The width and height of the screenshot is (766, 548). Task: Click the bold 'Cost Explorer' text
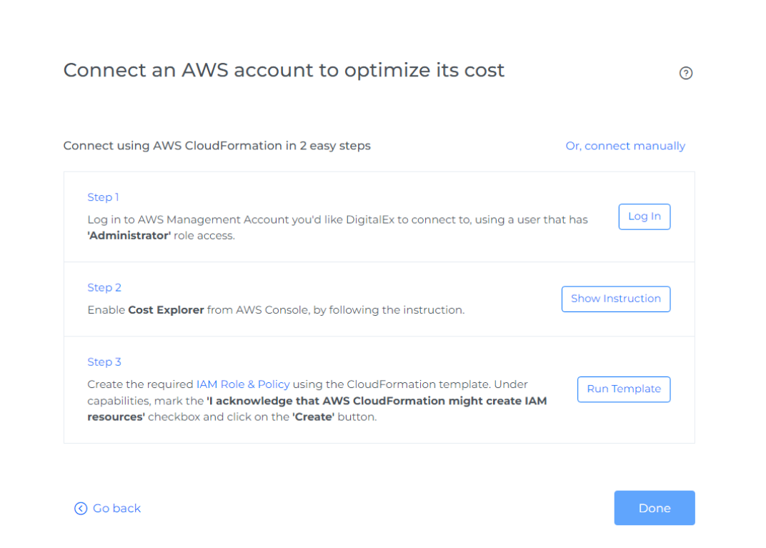pos(166,310)
